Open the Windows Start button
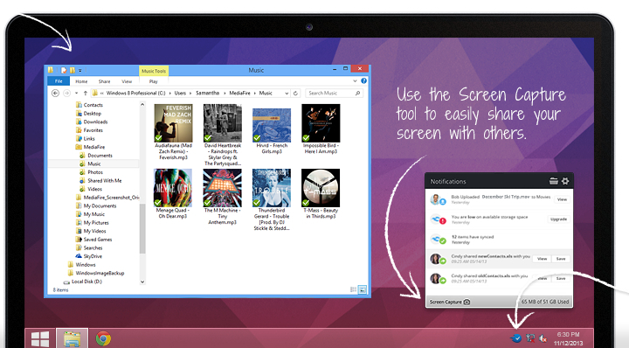This screenshot has width=629, height=348. click(40, 339)
